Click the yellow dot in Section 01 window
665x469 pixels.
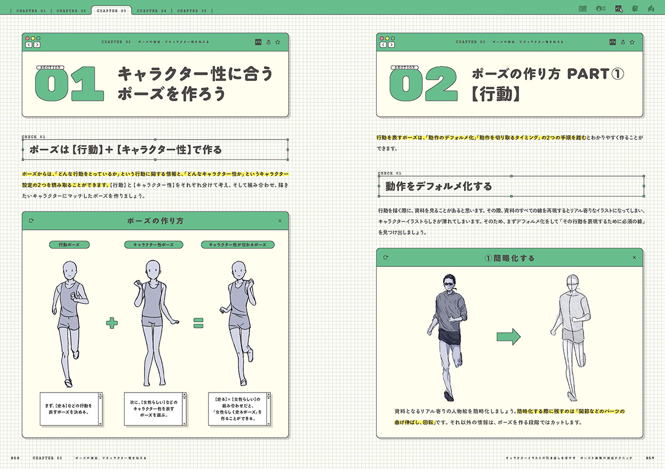(x=32, y=39)
